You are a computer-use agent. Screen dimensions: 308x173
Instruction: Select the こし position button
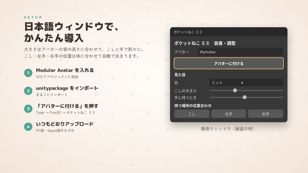pos(192,114)
